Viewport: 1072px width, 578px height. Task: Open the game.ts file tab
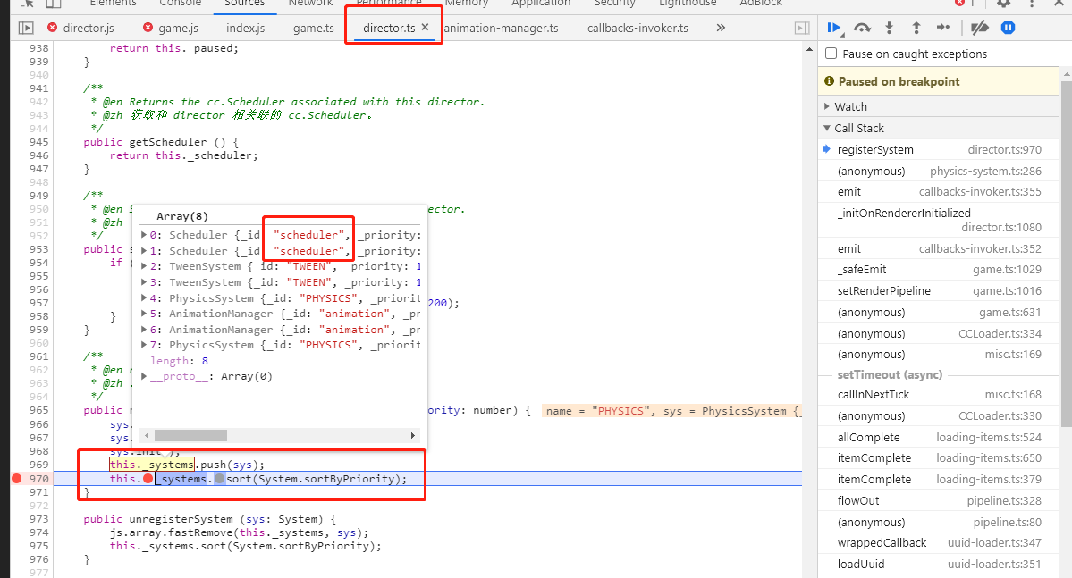[314, 28]
